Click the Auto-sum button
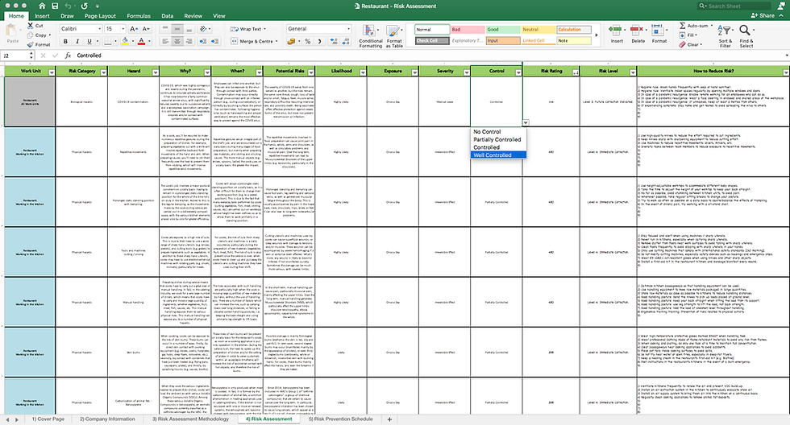 (693, 26)
